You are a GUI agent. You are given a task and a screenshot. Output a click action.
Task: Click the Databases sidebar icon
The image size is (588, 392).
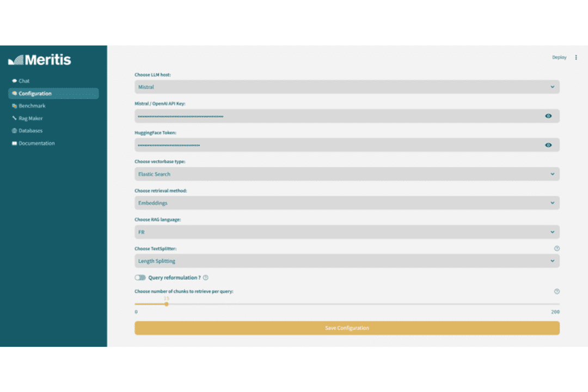[14, 131]
